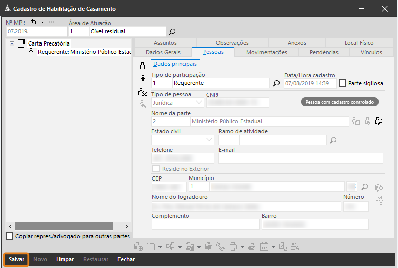The width and height of the screenshot is (398, 268).
Task: Switch to the Movimentações tab
Action: [x=267, y=52]
